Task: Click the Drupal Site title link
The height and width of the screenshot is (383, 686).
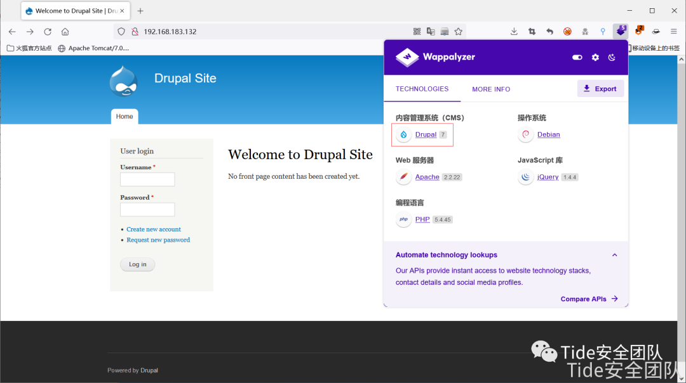Action: coord(185,78)
